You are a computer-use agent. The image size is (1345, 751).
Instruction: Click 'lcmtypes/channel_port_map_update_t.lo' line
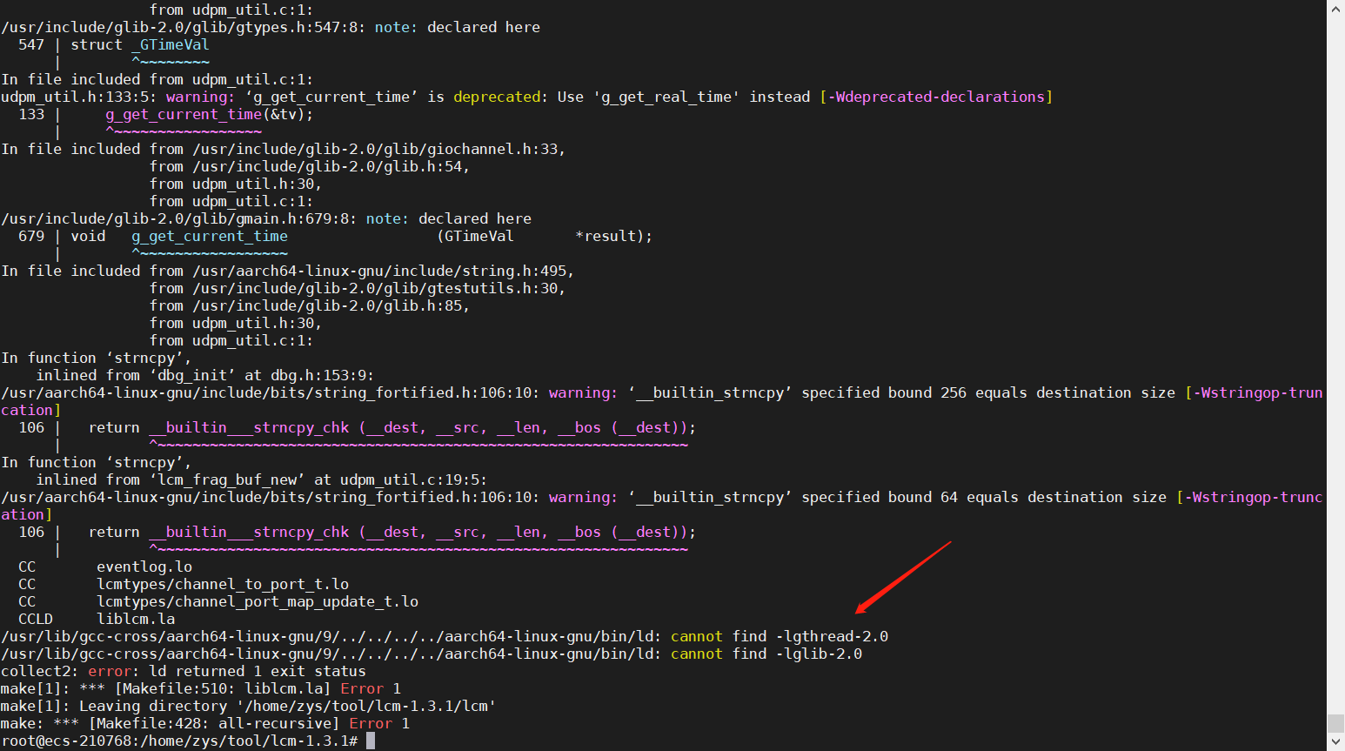pyautogui.click(x=218, y=601)
